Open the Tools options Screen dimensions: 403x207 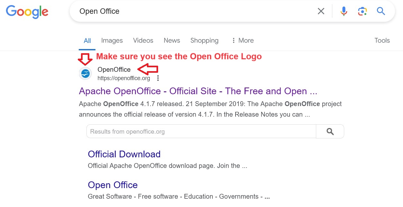tap(382, 40)
